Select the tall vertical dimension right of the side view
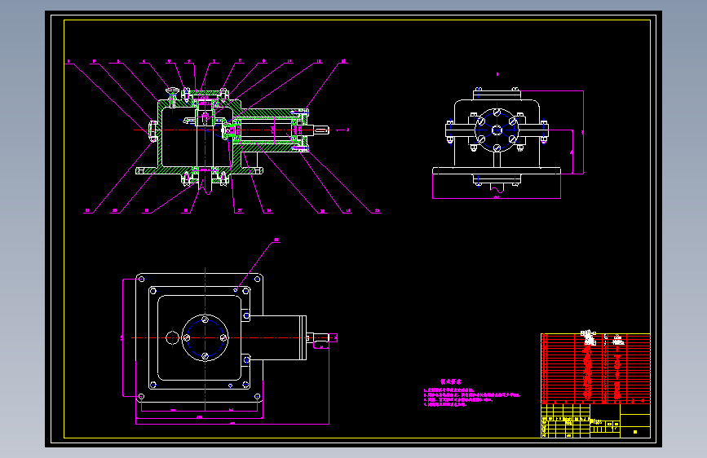Screen dimensions: 707x458 pyautogui.click(x=583, y=132)
